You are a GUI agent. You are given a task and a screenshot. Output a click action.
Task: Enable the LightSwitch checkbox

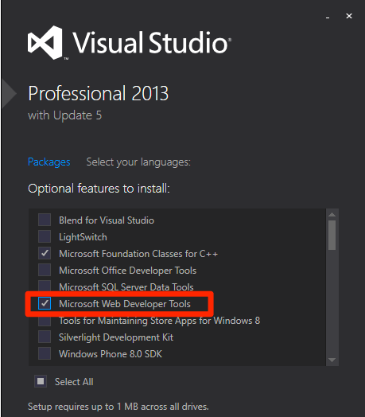(x=45, y=236)
